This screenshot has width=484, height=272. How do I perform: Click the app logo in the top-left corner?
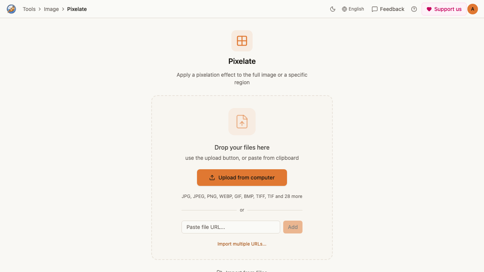tap(11, 9)
